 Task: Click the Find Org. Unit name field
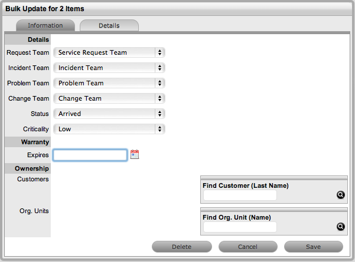(240, 227)
